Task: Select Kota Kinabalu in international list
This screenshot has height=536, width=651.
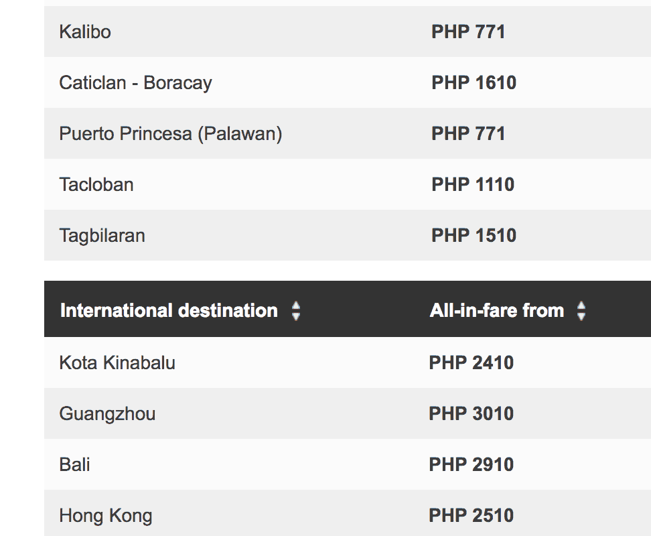Action: pos(117,362)
